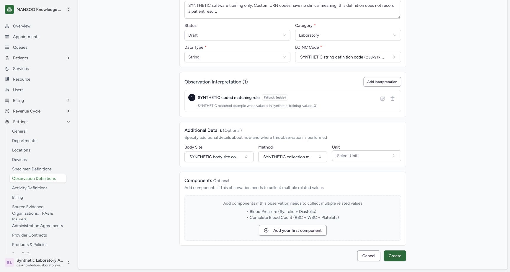Image resolution: width=510 pixels, height=272 pixels.
Task: Open the Select Unit dropdown
Action: point(367,156)
